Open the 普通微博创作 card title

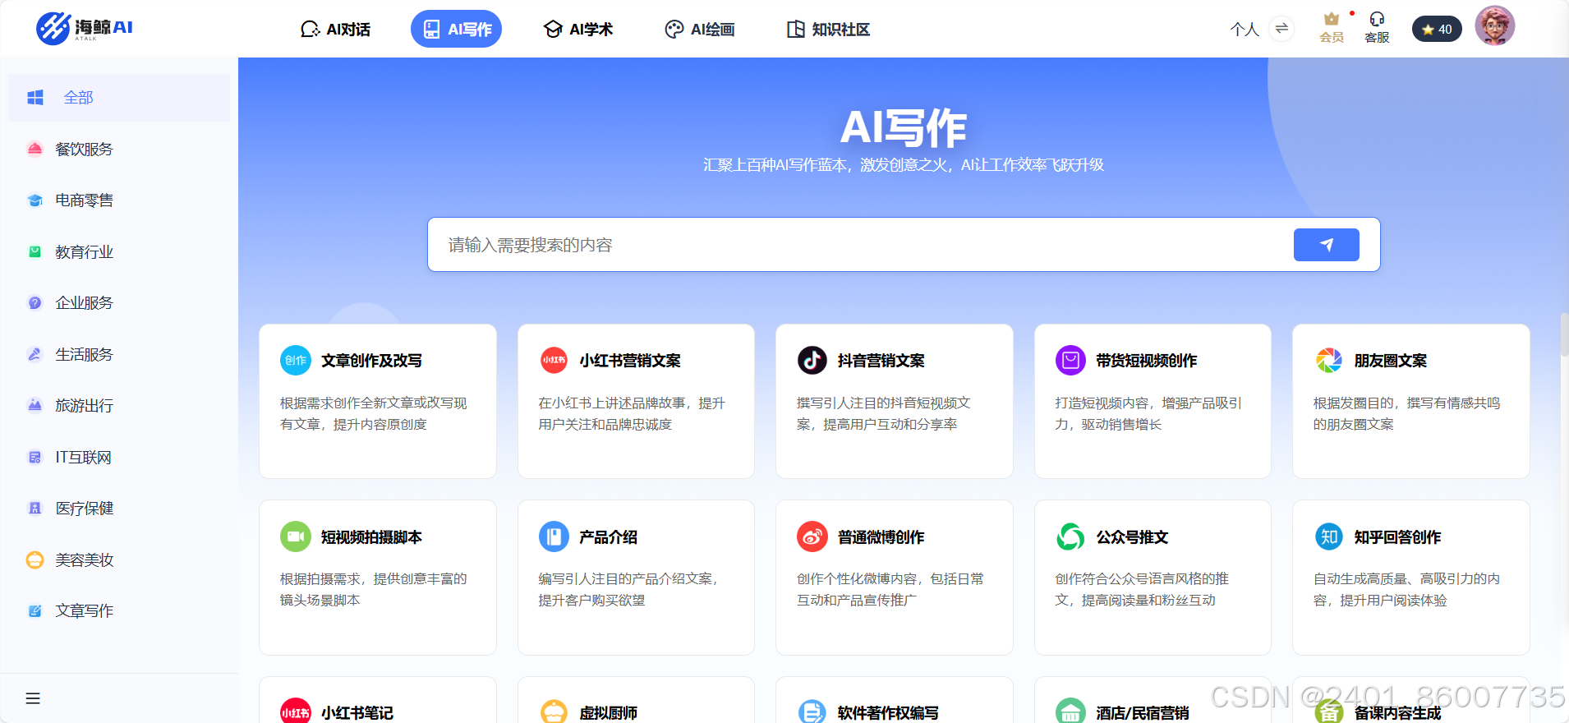881,537
